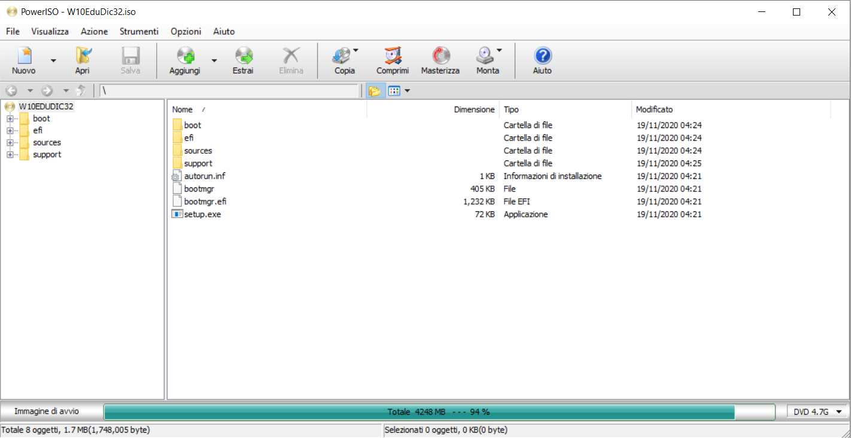
Task: Click the back navigation arrow
Action: pyautogui.click(x=11, y=90)
